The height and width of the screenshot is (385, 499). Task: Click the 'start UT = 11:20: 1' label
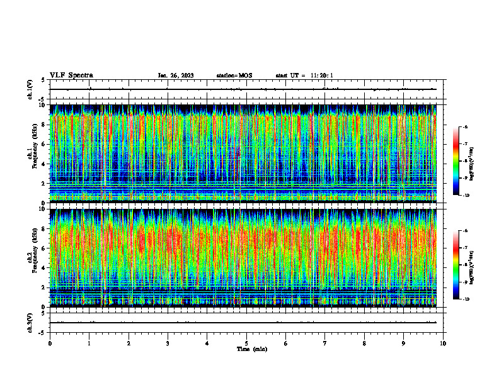click(x=304, y=75)
